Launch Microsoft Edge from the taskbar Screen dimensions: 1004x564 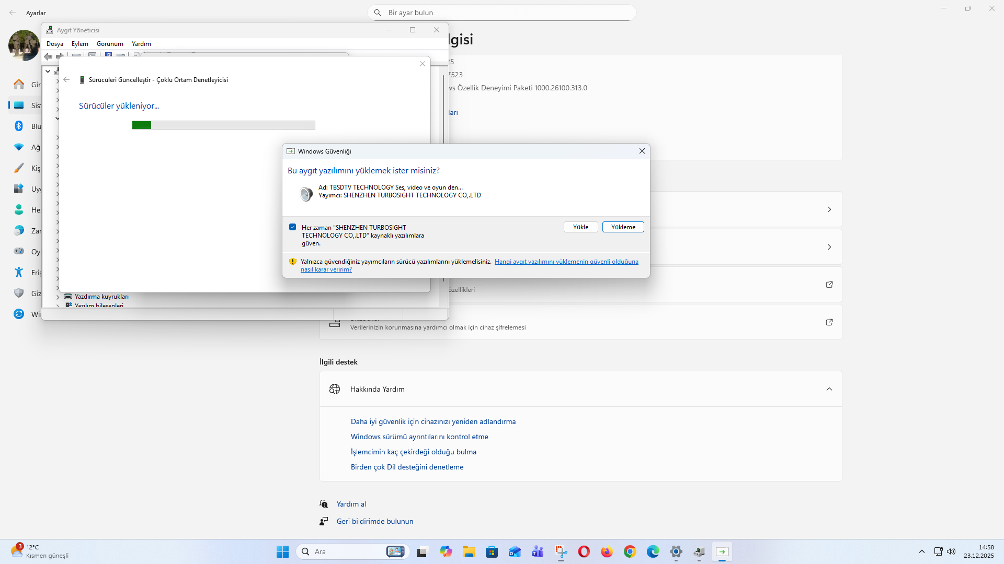click(653, 551)
